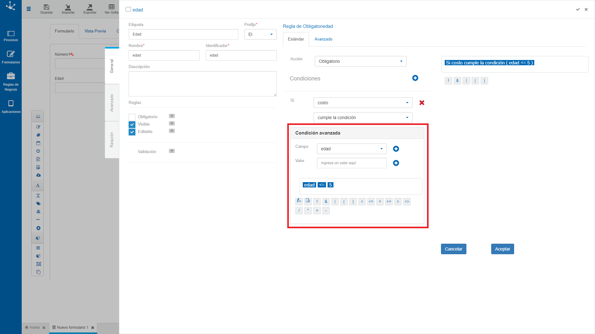Viewport: 595px width, 334px height.
Task: Switch to the Avanzado rule tab
Action: tap(323, 39)
